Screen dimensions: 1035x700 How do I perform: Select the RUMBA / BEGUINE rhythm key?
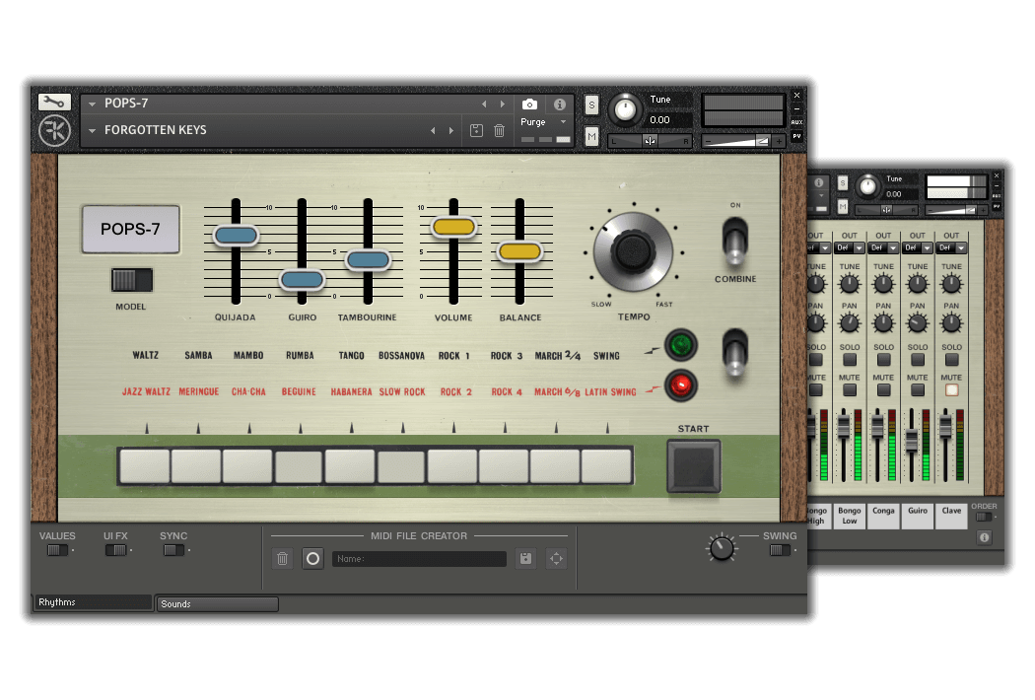point(299,465)
